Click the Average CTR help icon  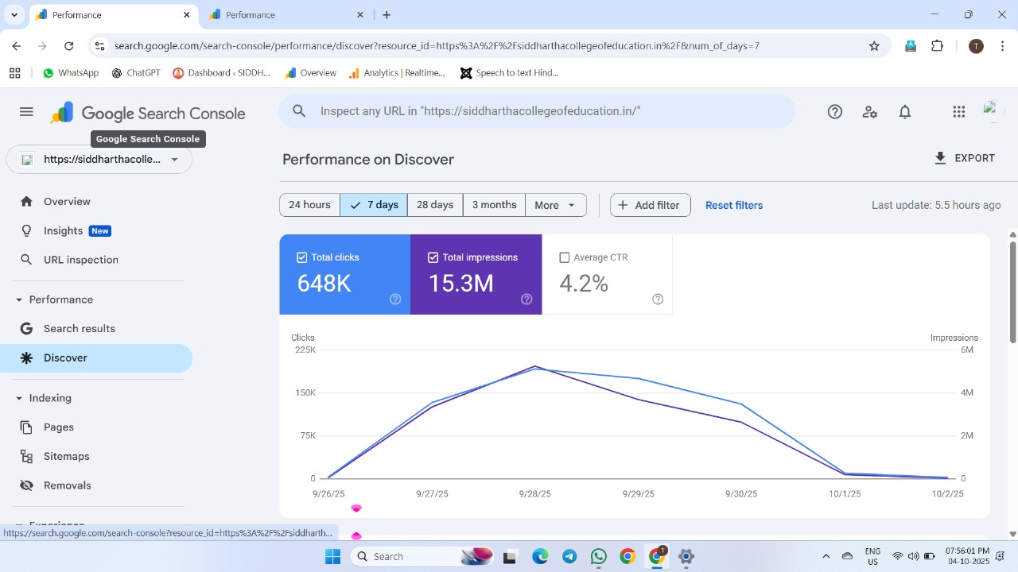(658, 300)
